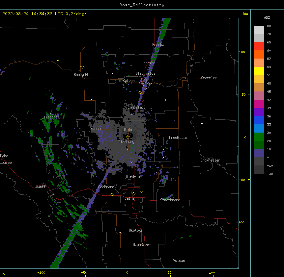Click the dBZ legend heading

(267, 17)
